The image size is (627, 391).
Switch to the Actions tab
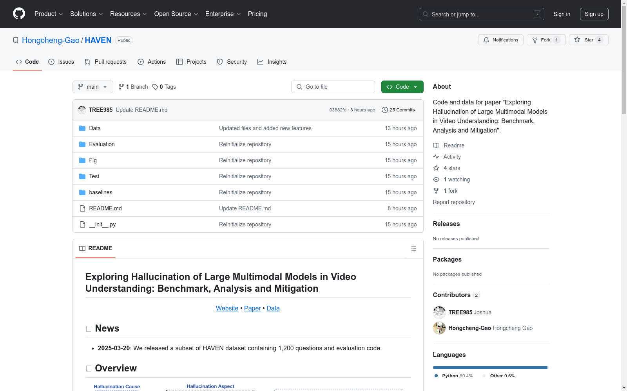152,62
